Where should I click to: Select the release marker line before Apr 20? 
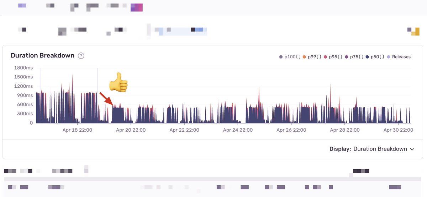(97, 82)
